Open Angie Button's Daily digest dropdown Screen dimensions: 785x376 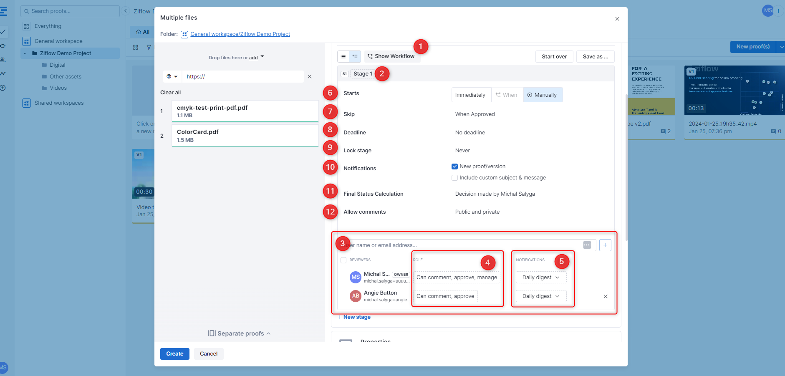(x=541, y=296)
